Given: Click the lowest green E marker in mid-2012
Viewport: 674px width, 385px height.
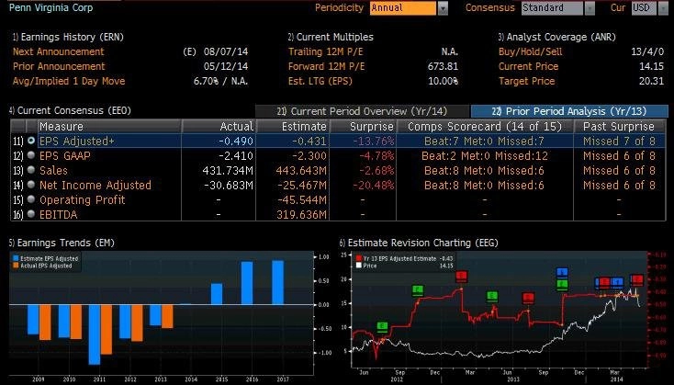Looking at the screenshot, I should pyautogui.click(x=382, y=326).
